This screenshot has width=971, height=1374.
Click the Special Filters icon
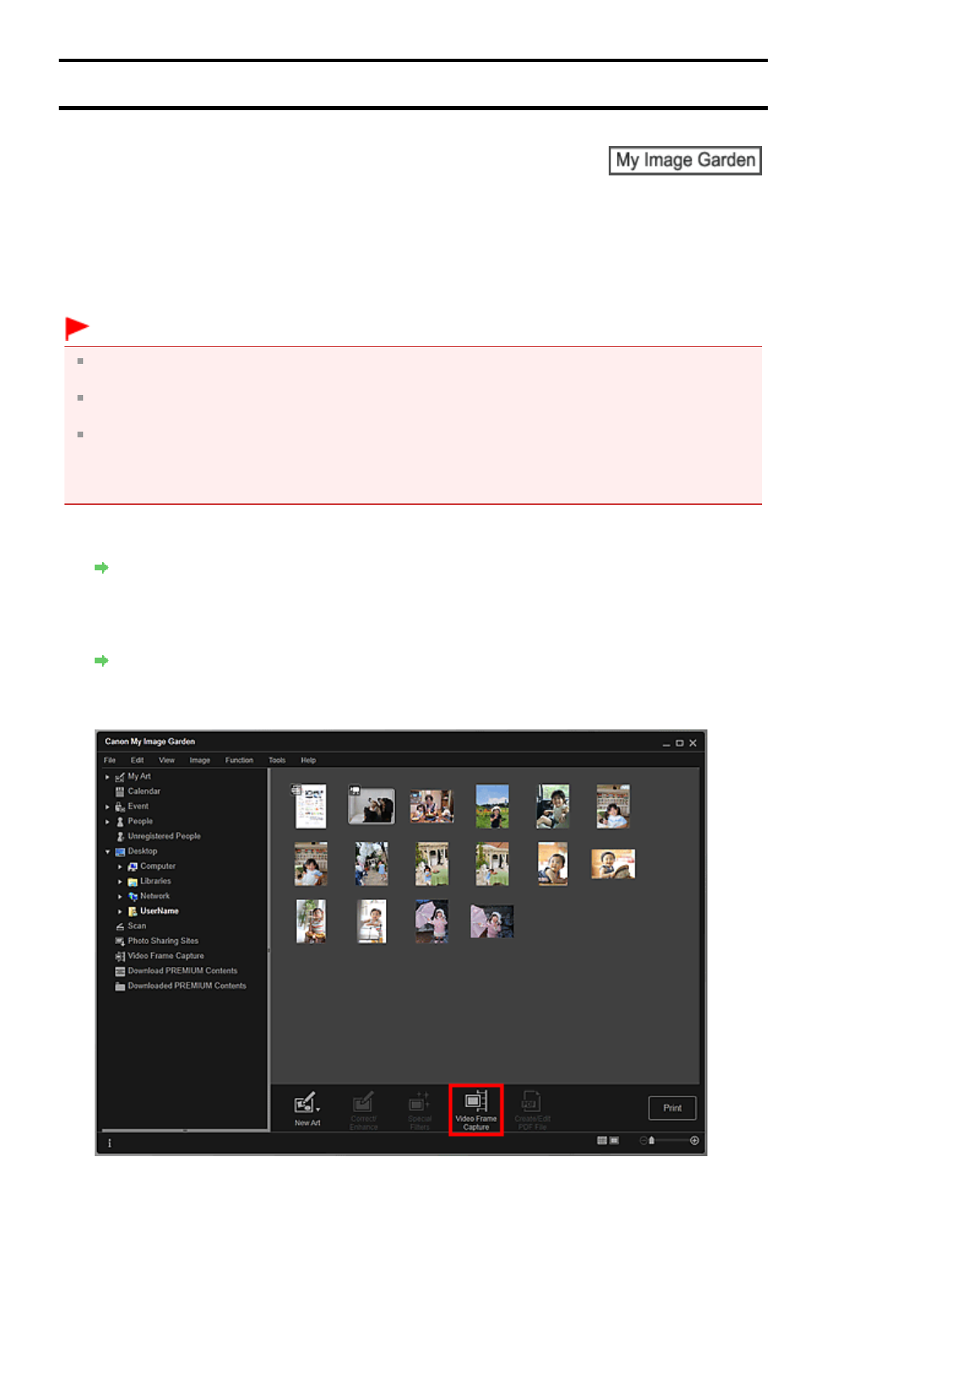[419, 1110]
